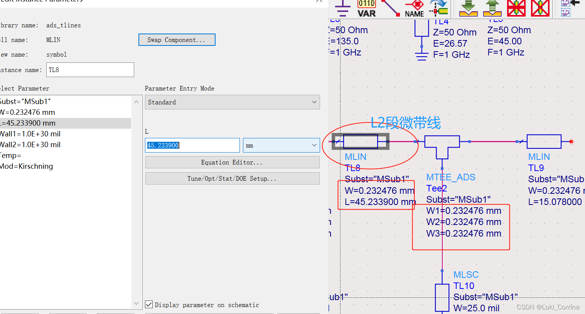Image resolution: width=585 pixels, height=314 pixels.
Task: Click deactivate icon beside the pop-out arrow
Action: pos(516,8)
